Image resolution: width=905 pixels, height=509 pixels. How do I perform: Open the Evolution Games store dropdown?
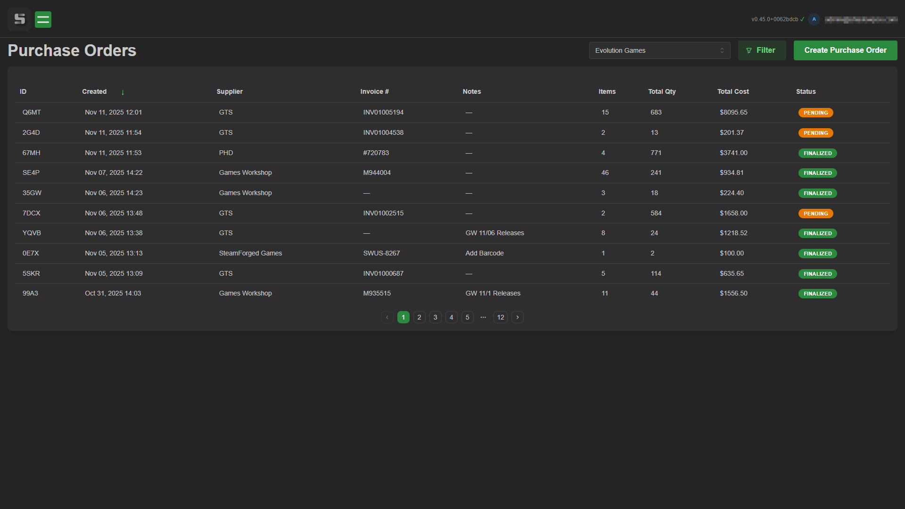click(659, 50)
